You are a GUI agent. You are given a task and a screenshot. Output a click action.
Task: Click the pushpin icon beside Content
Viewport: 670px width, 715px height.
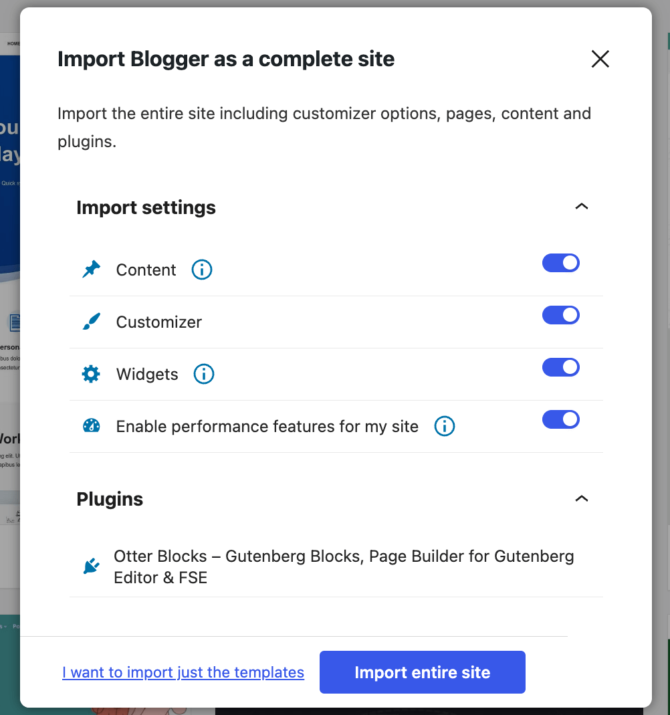[x=91, y=270]
